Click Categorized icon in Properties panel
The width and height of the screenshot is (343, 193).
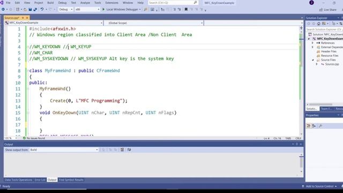click(x=309, y=126)
